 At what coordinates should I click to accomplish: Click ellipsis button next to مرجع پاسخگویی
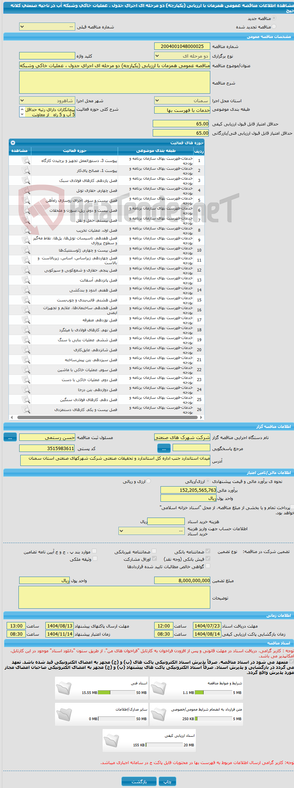(164, 448)
